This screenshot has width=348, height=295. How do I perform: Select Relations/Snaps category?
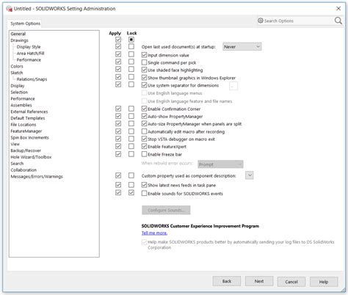pos(32,79)
